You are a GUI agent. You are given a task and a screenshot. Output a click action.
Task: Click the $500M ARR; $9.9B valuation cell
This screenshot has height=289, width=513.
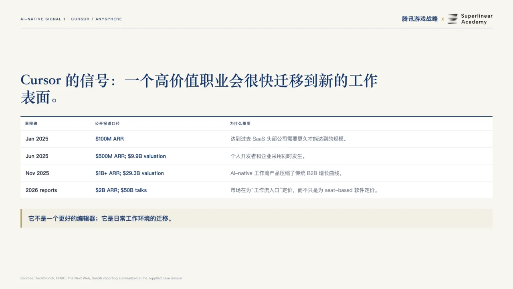[131, 156]
